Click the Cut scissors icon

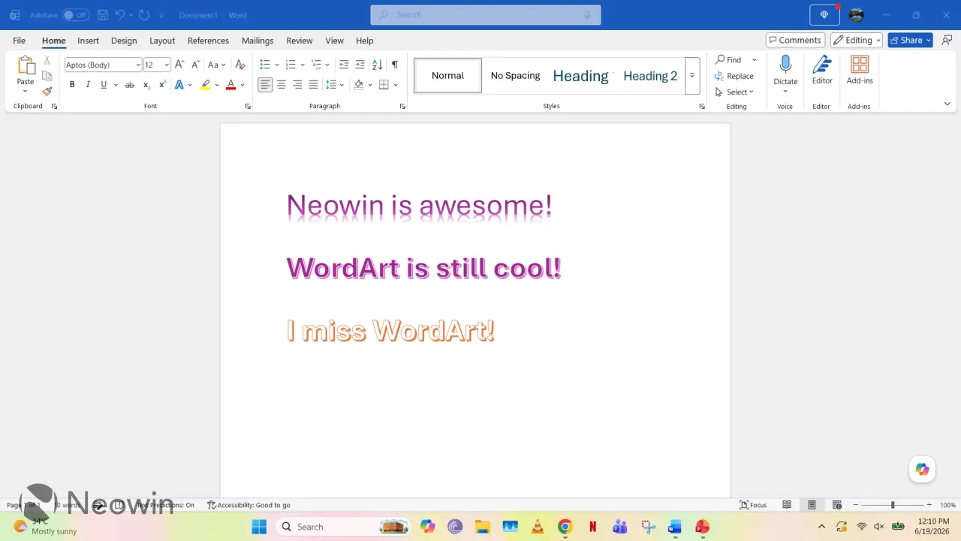[47, 60]
